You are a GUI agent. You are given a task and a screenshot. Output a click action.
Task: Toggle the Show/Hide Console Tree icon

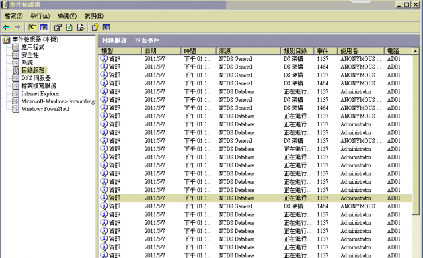click(x=44, y=28)
